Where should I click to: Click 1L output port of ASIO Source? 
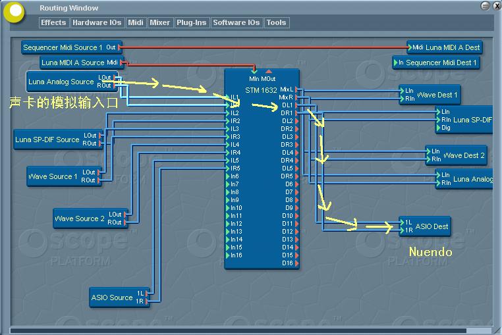point(147,294)
